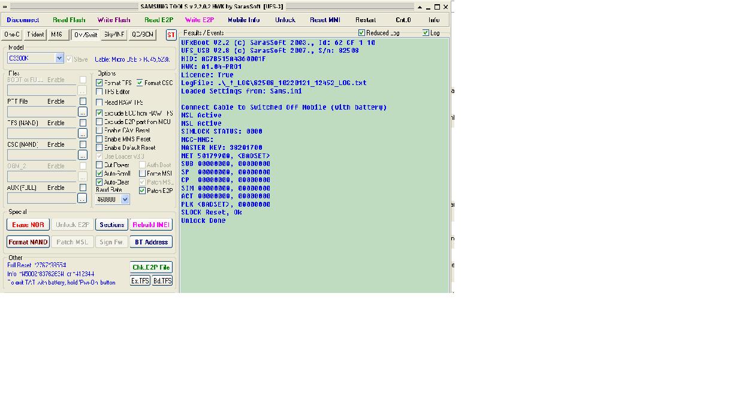The width and height of the screenshot is (730, 399).
Task: Click Rebuild IMEI button
Action: tap(151, 225)
